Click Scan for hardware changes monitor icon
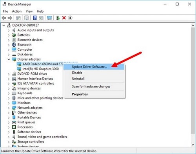This screenshot has width=196, height=154. click(x=49, y=18)
